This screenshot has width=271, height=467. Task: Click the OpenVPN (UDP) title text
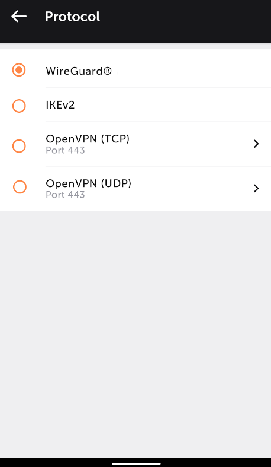pyautogui.click(x=88, y=183)
